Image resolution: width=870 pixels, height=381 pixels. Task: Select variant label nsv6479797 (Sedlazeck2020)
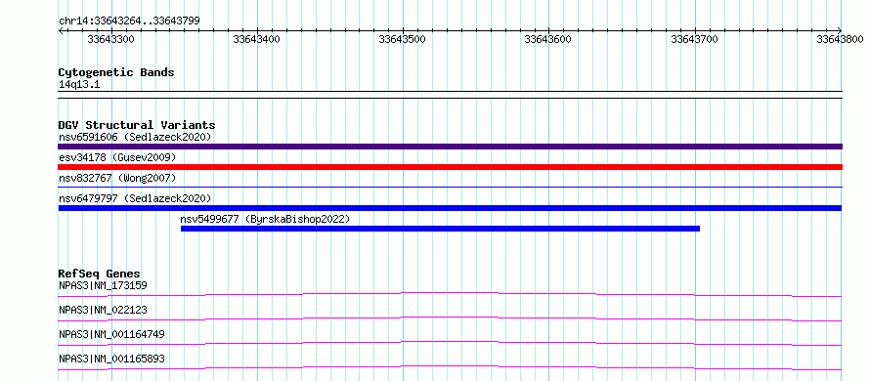(135, 198)
